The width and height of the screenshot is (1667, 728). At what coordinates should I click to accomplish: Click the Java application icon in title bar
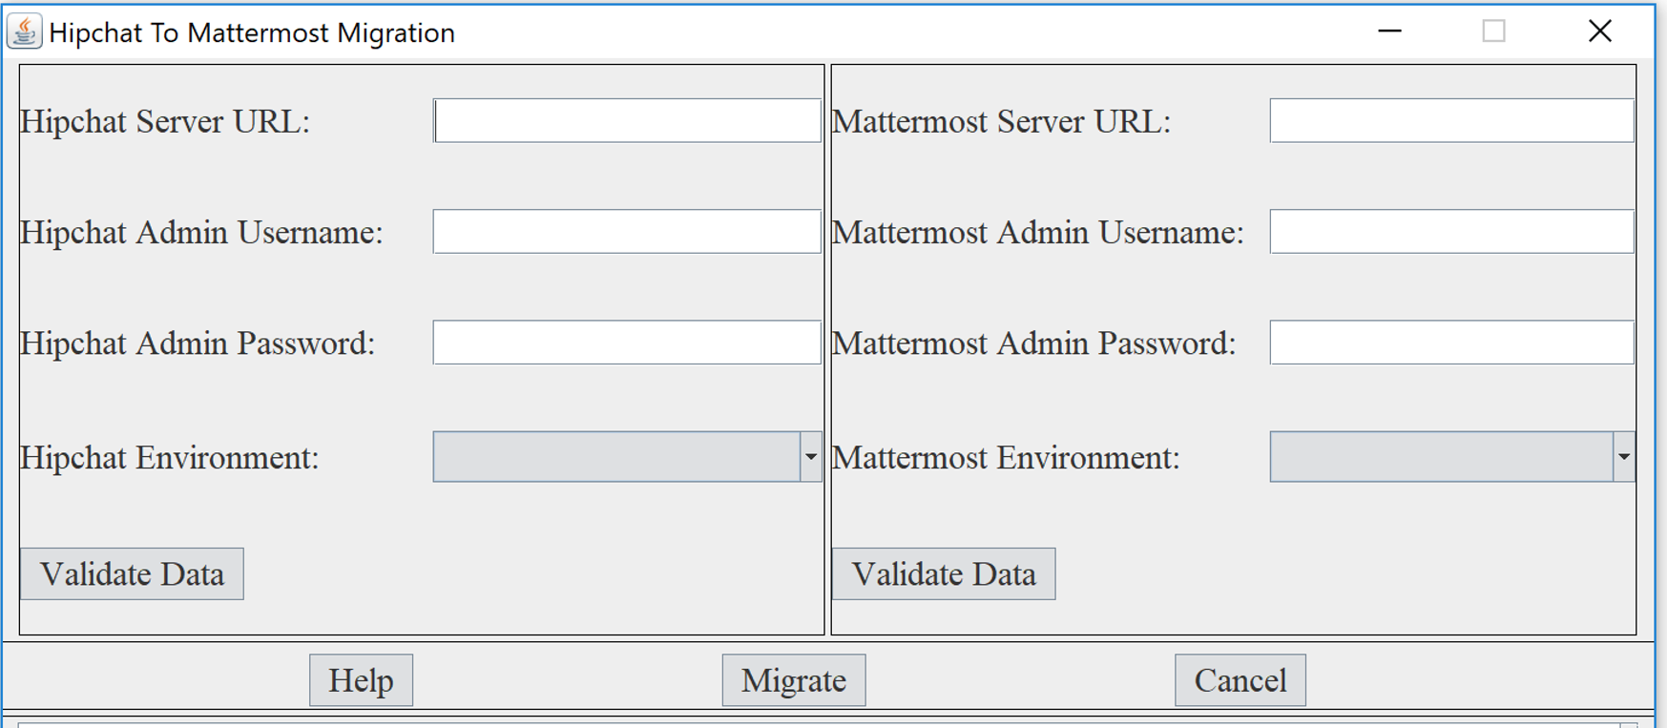click(24, 31)
